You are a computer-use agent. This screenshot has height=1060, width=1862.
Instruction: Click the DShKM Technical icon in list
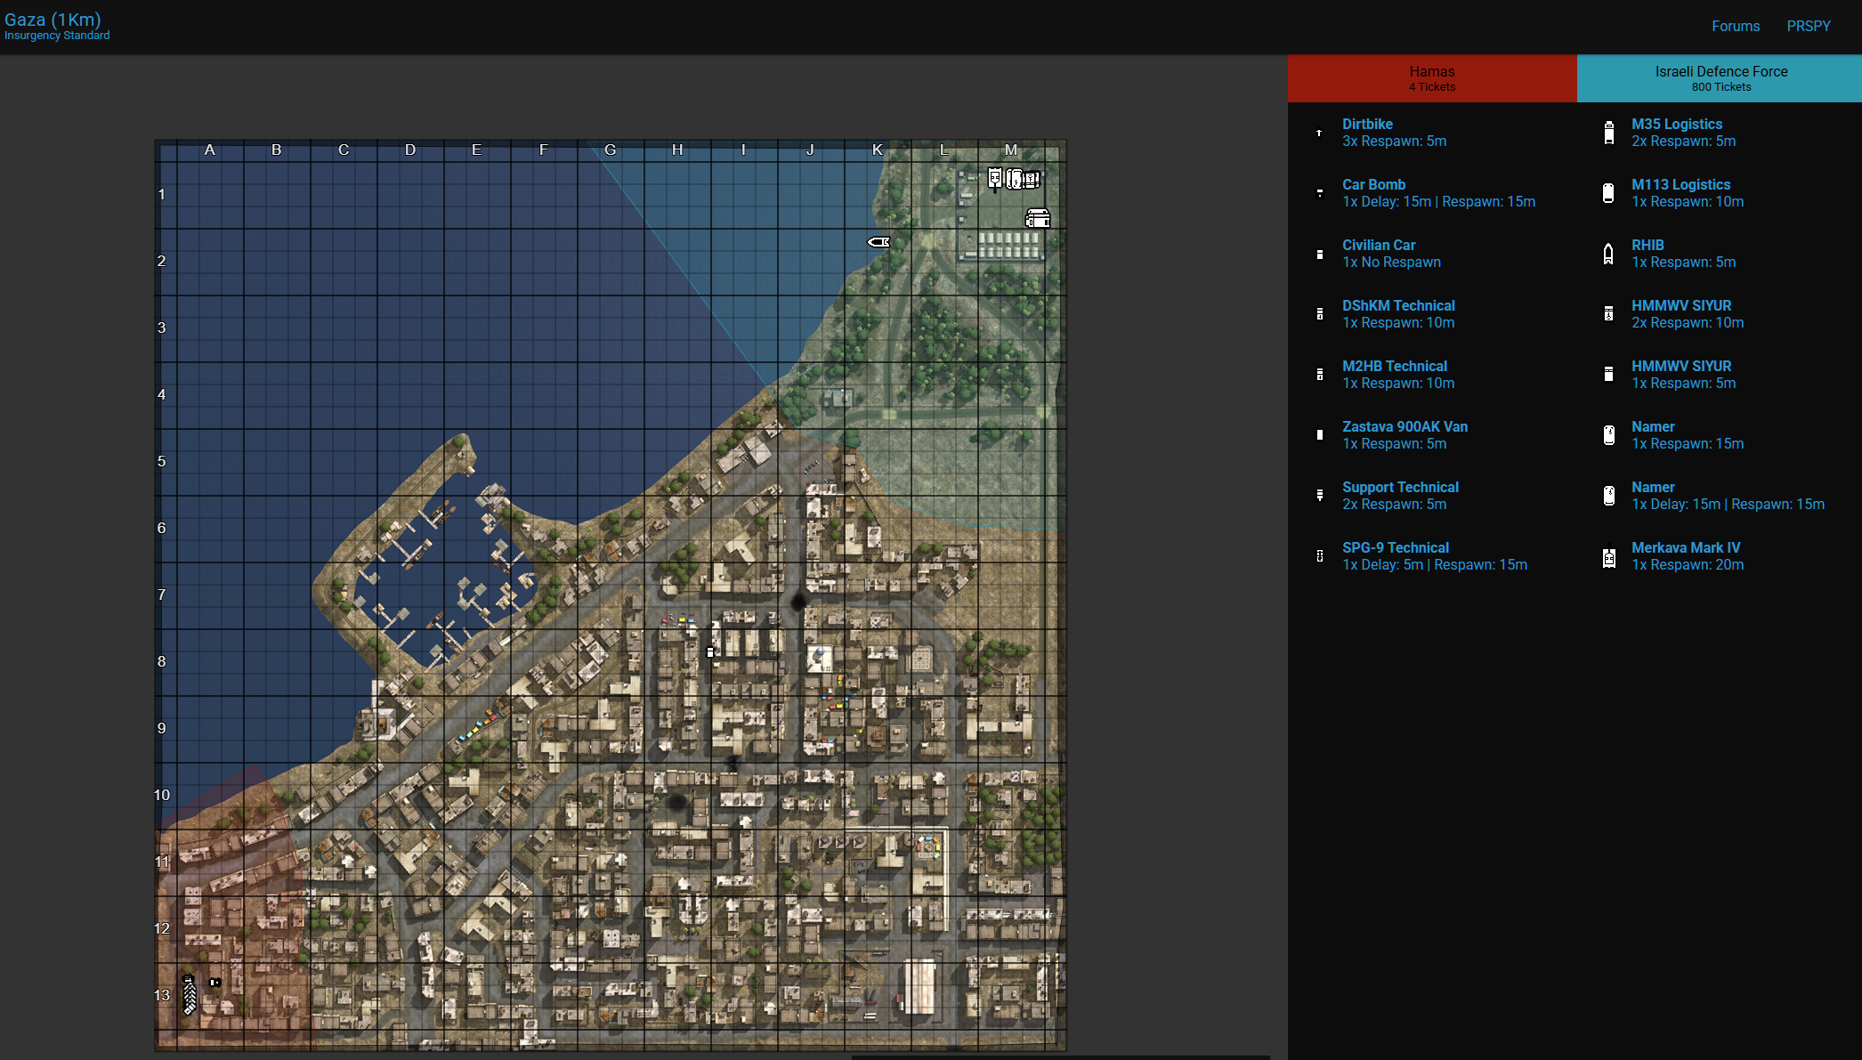[x=1320, y=314]
